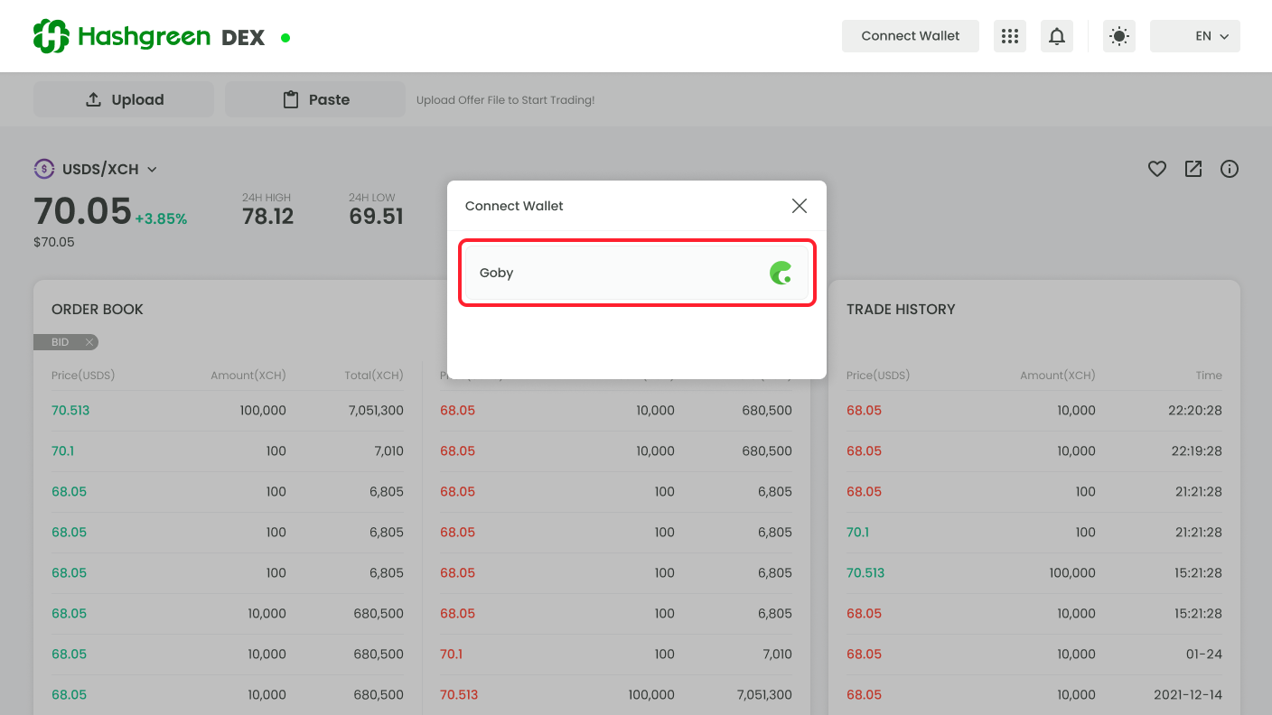Viewport: 1272px width, 715px height.
Task: Click the 24H HIGH value 78.12
Action: [x=268, y=216]
